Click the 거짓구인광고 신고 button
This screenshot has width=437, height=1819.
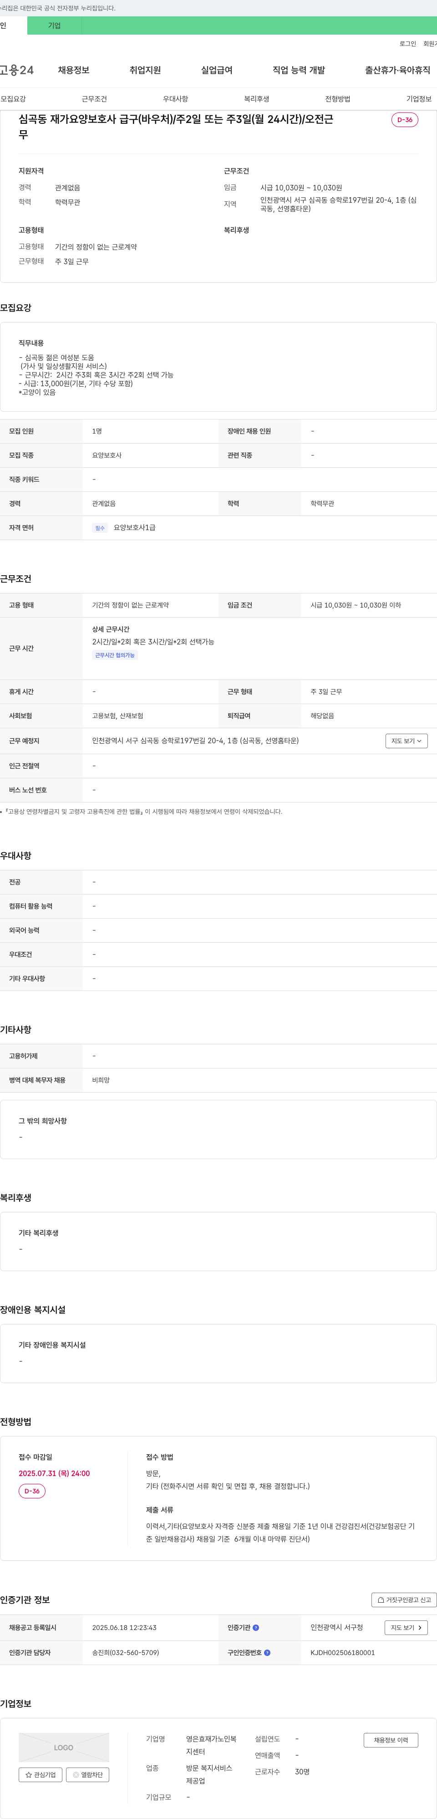pos(404,1600)
